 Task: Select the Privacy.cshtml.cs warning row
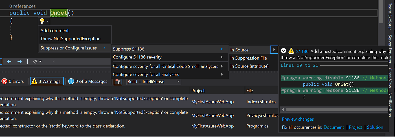coord(139,115)
